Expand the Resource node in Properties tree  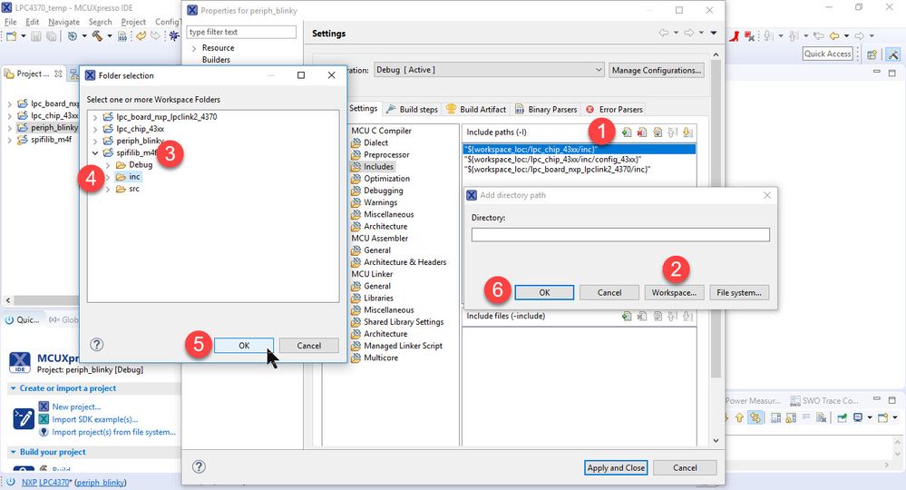[194, 48]
